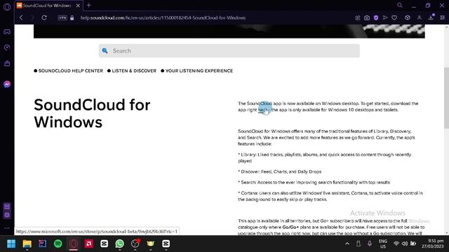Click the Opera GX taskbar icon

[73, 244]
